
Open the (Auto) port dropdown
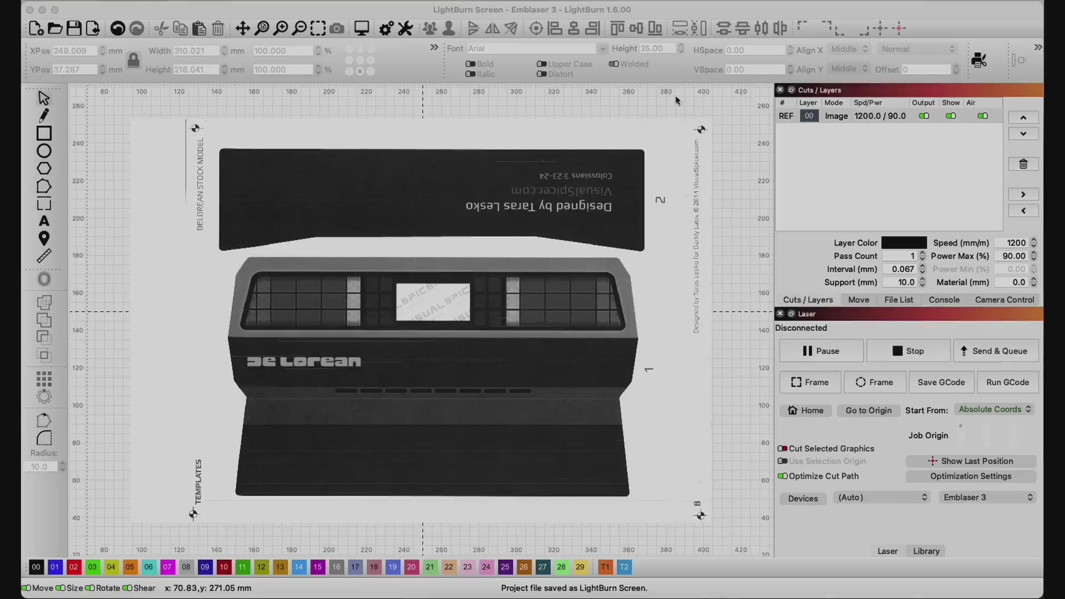(x=881, y=498)
